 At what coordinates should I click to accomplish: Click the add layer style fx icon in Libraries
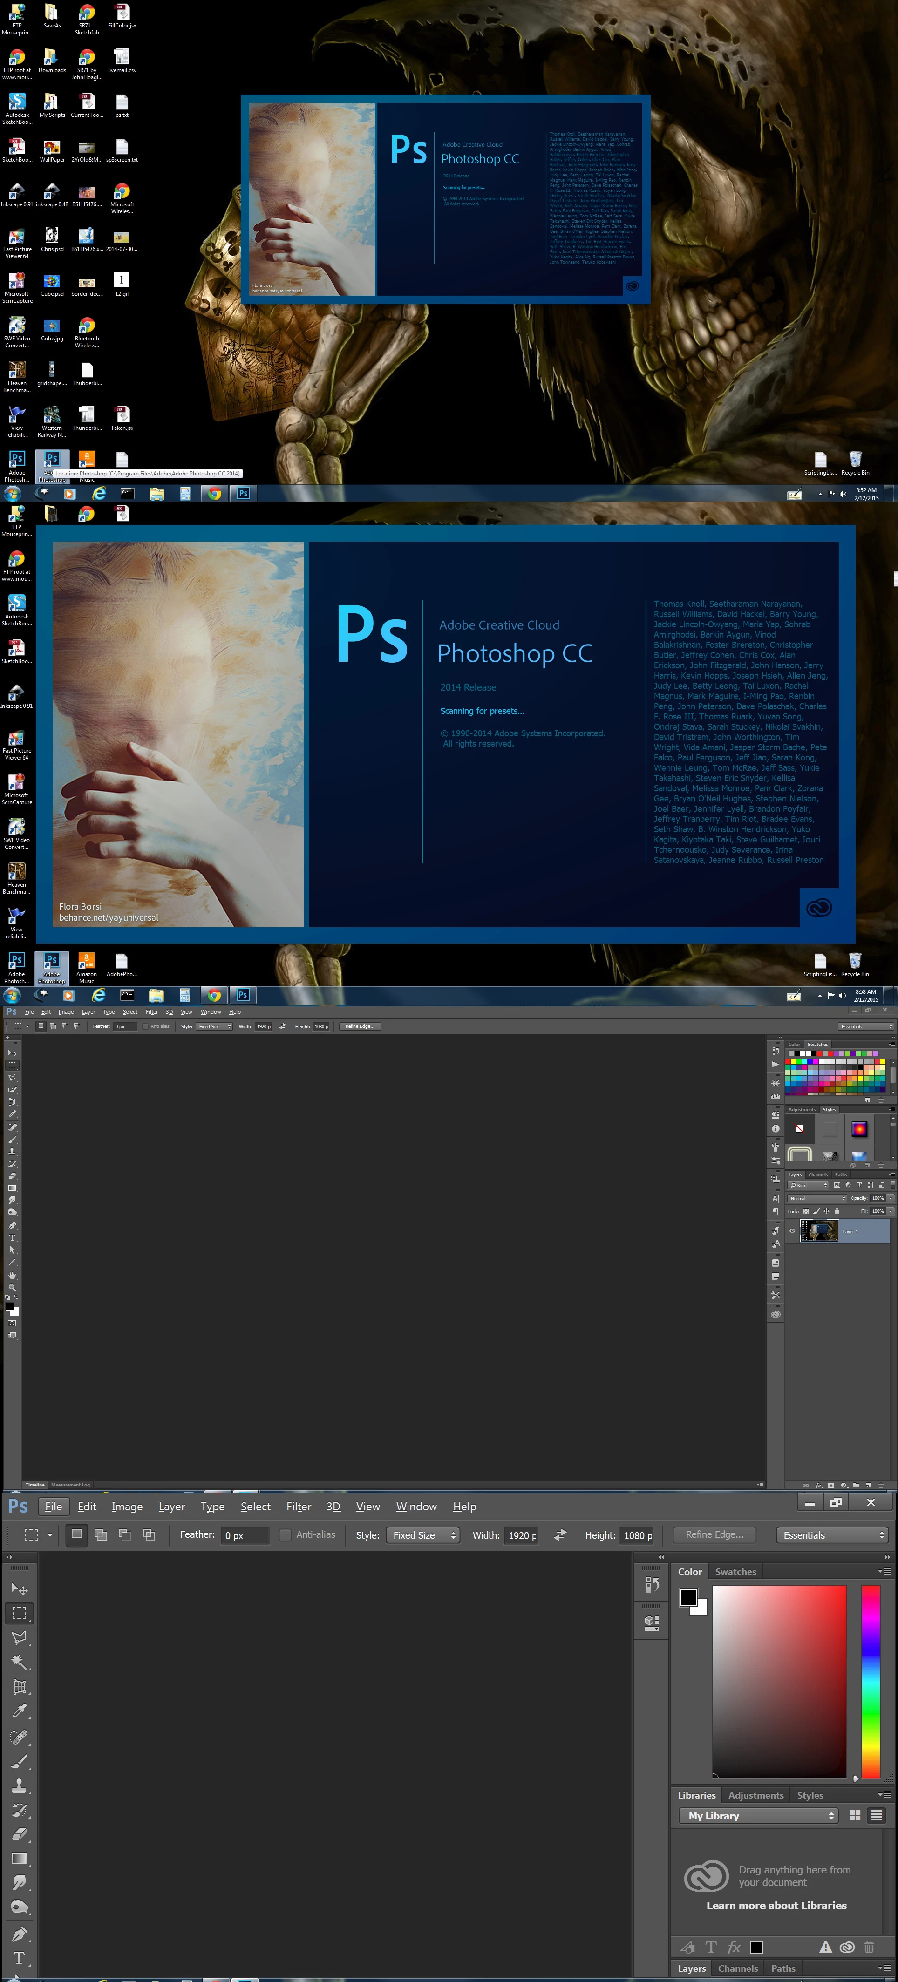tap(733, 1948)
